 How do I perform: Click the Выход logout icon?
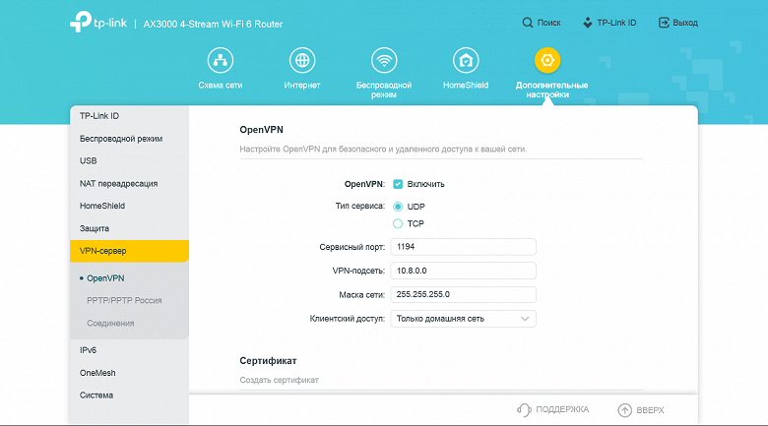point(664,23)
